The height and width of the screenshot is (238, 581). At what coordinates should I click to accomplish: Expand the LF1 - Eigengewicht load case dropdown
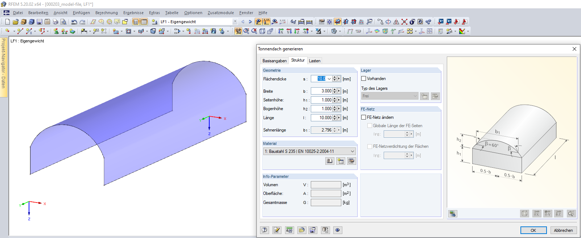click(x=235, y=22)
